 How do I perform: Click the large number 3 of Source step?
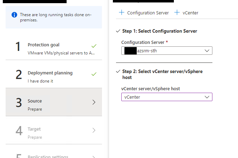19,103
